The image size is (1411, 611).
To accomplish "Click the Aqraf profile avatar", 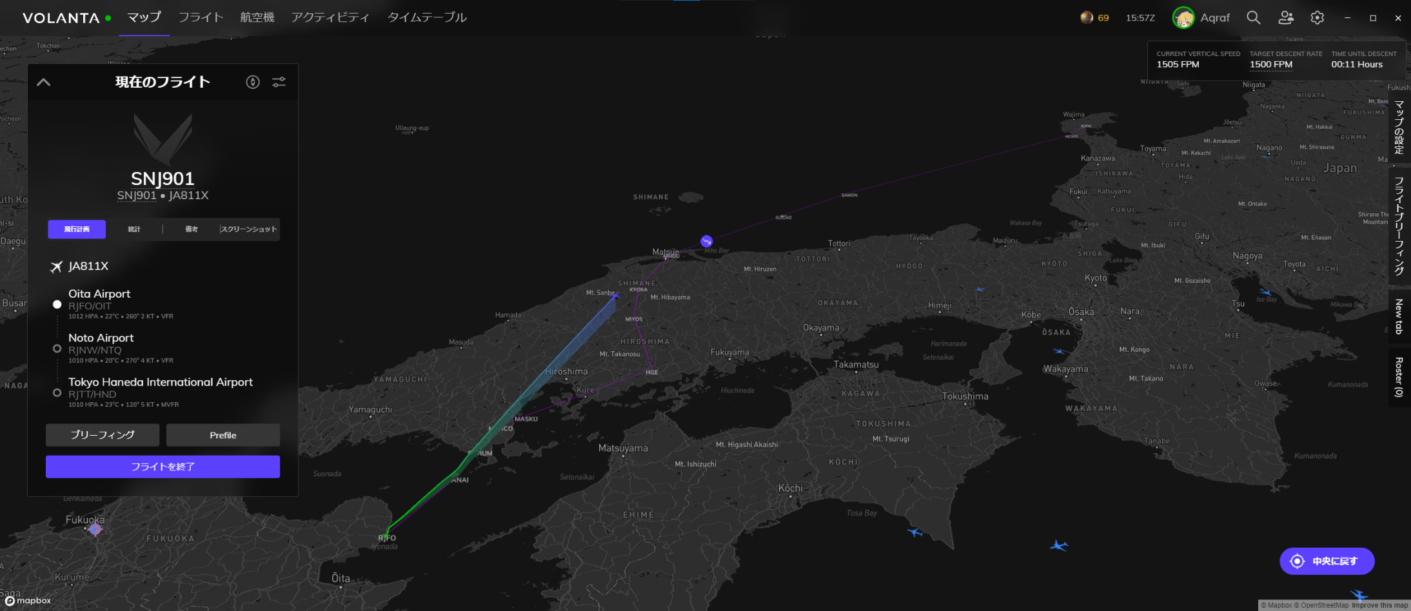I will 1183,18.
